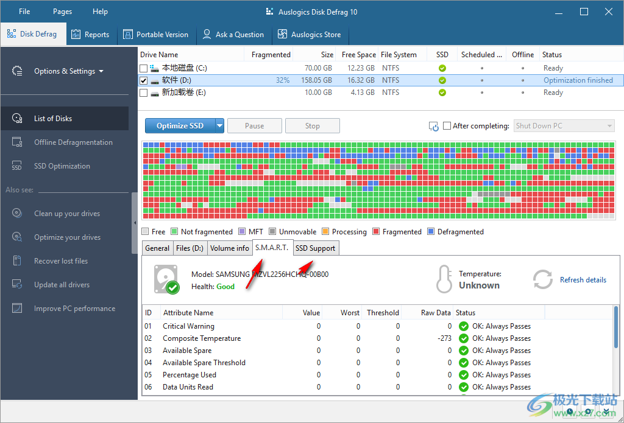This screenshot has width=624, height=423.
Task: Click the Improve PC performance icon
Action: point(16,309)
